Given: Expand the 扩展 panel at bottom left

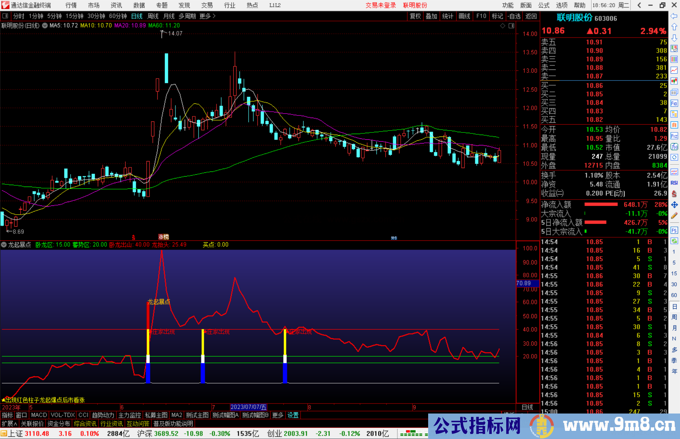Looking at the screenshot, I should pyautogui.click(x=9, y=424).
